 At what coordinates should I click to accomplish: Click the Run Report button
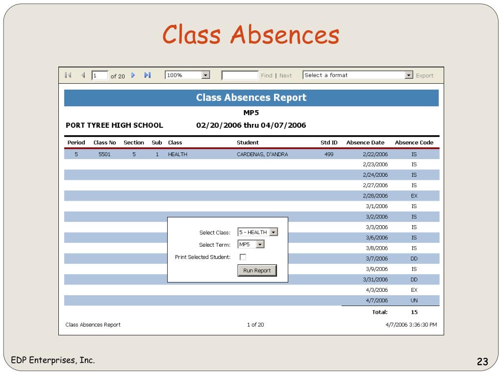(257, 270)
